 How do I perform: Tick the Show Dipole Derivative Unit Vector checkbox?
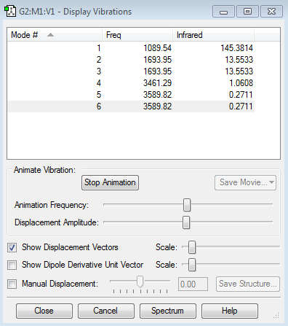click(12, 265)
